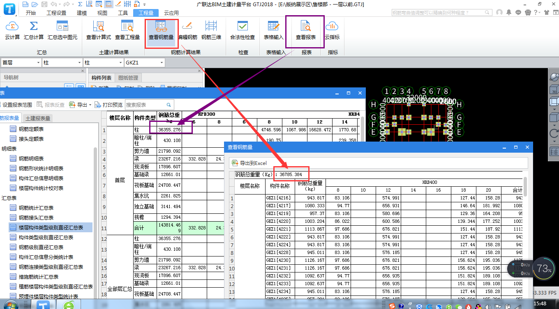Select the 构件列表 tab
The width and height of the screenshot is (559, 309).
102,78
